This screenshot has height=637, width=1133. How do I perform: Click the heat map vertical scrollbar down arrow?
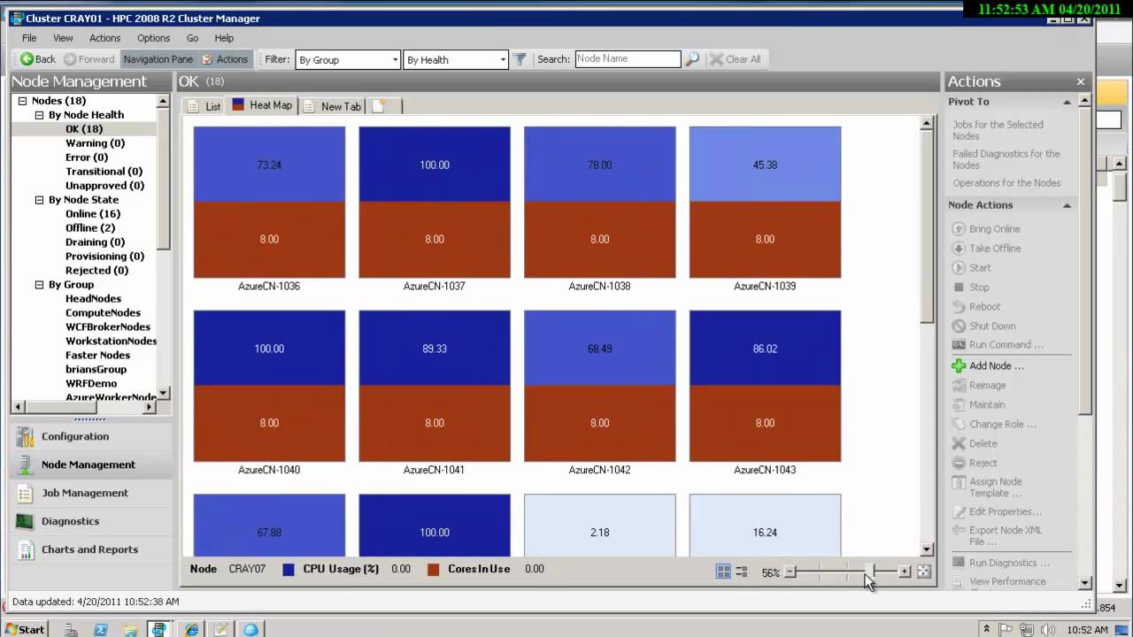coord(927,549)
